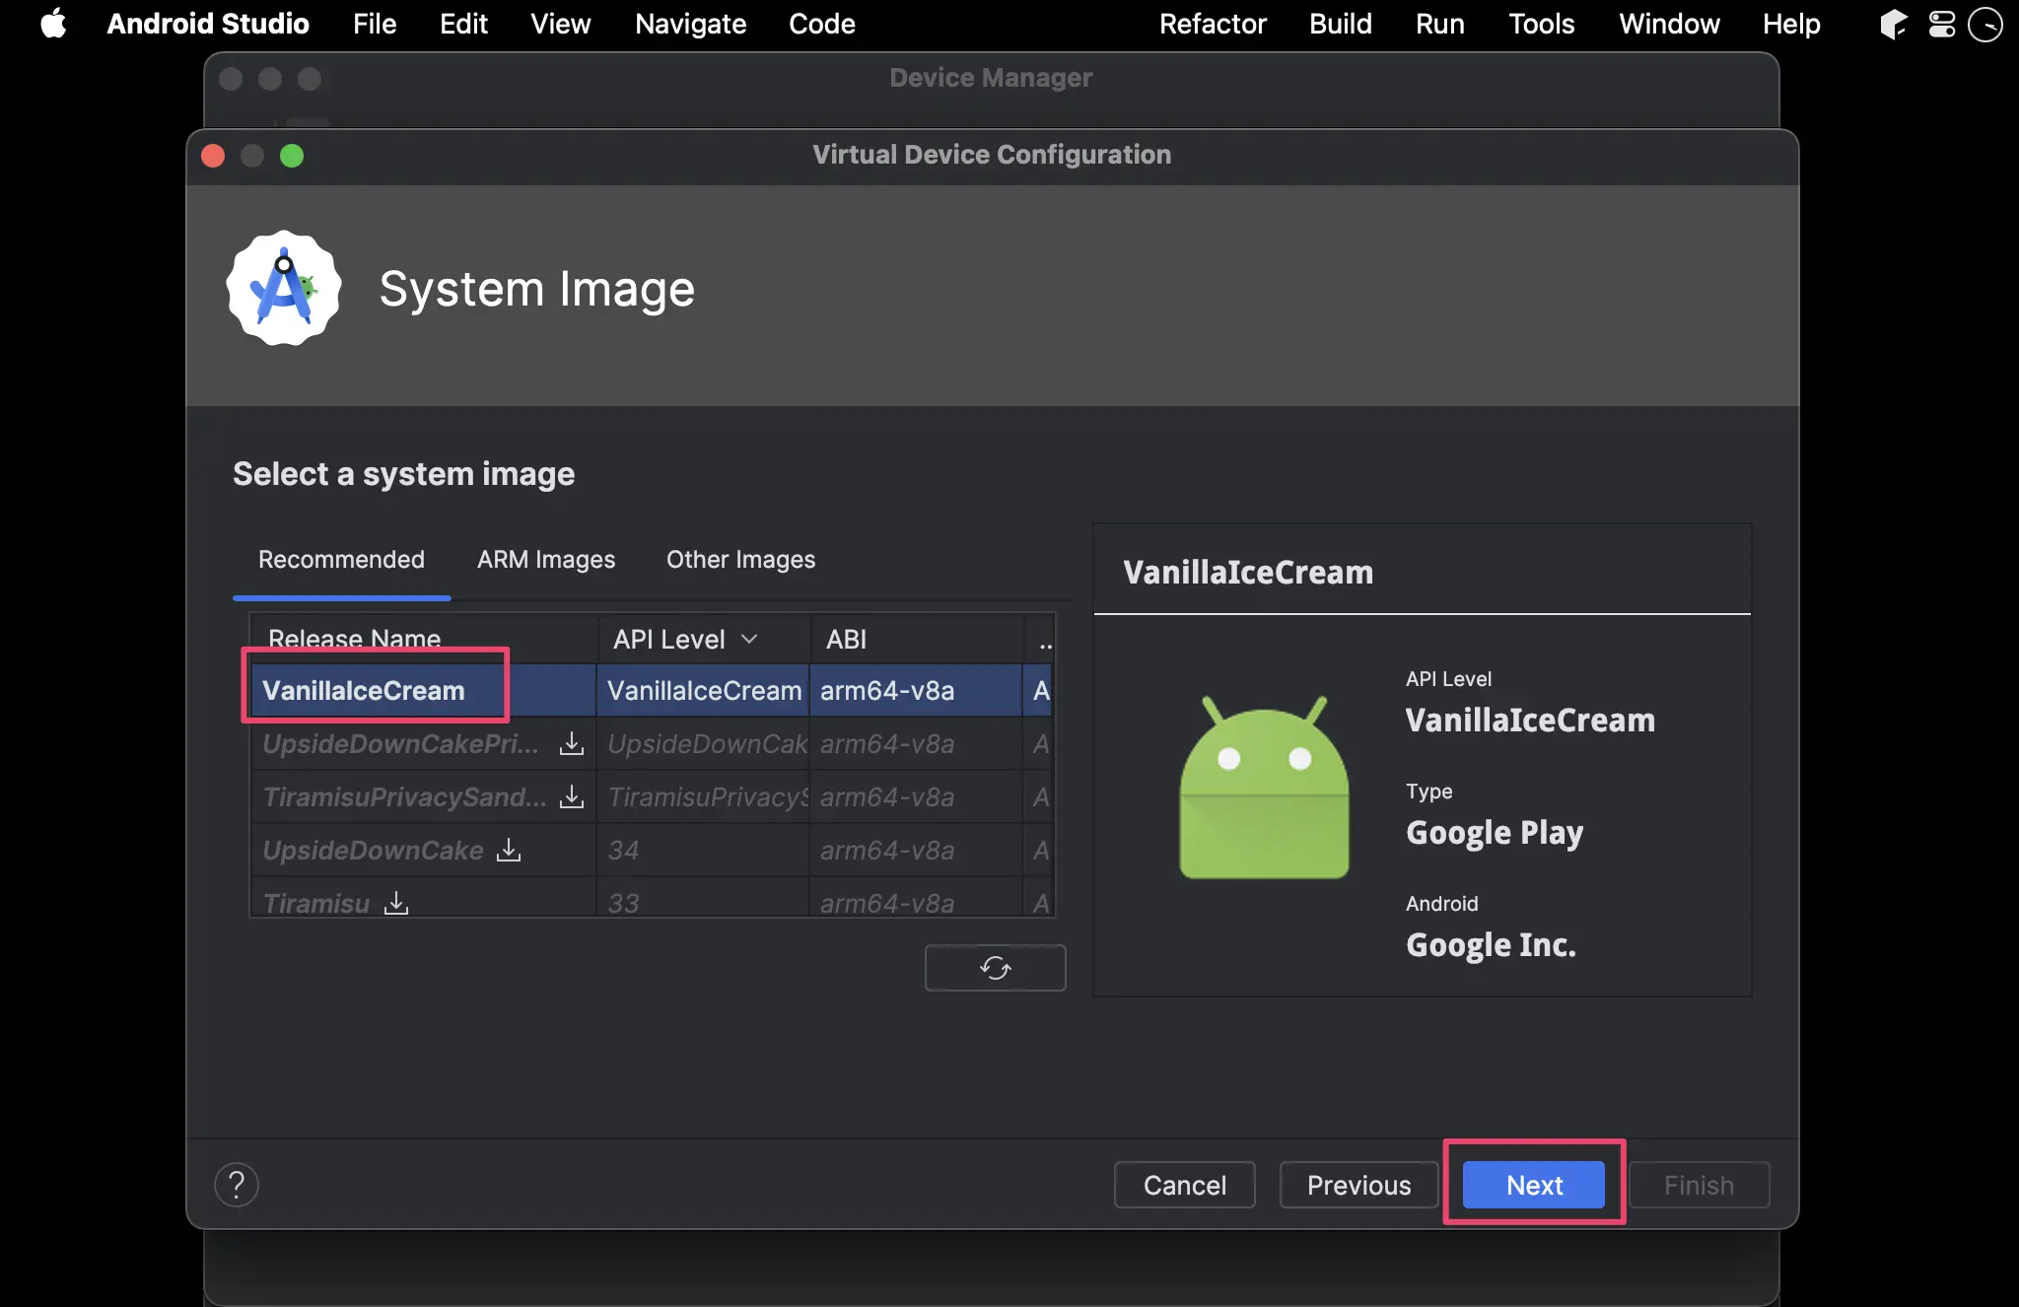Select the Tiramisu release name
This screenshot has width=2019, height=1307.
click(315, 903)
